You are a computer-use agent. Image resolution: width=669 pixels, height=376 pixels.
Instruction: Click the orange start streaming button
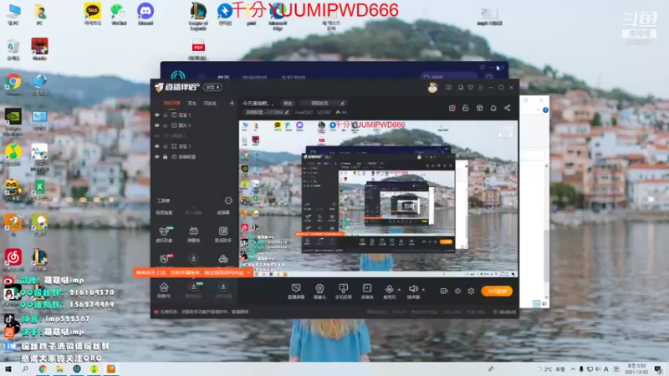[497, 291]
